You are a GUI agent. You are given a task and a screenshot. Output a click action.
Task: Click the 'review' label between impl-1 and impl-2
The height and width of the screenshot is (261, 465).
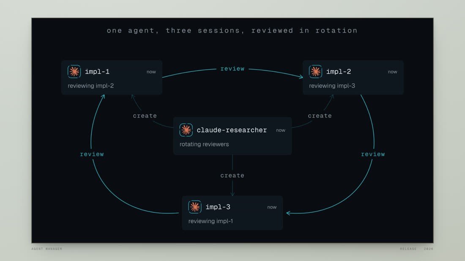232,69
